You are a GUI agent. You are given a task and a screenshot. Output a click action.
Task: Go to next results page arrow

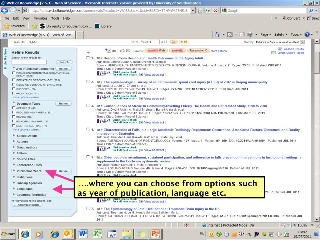point(182,42)
